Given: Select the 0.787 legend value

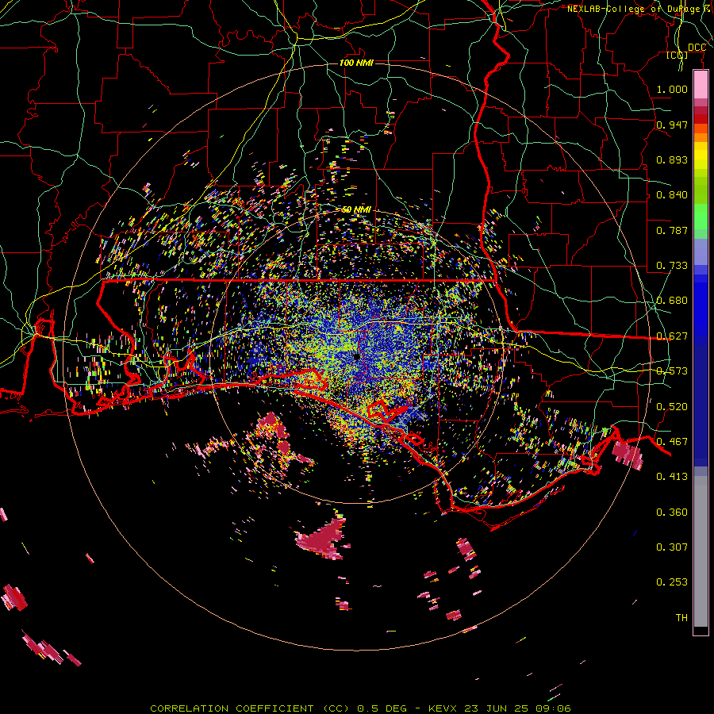Looking at the screenshot, I should 672,230.
